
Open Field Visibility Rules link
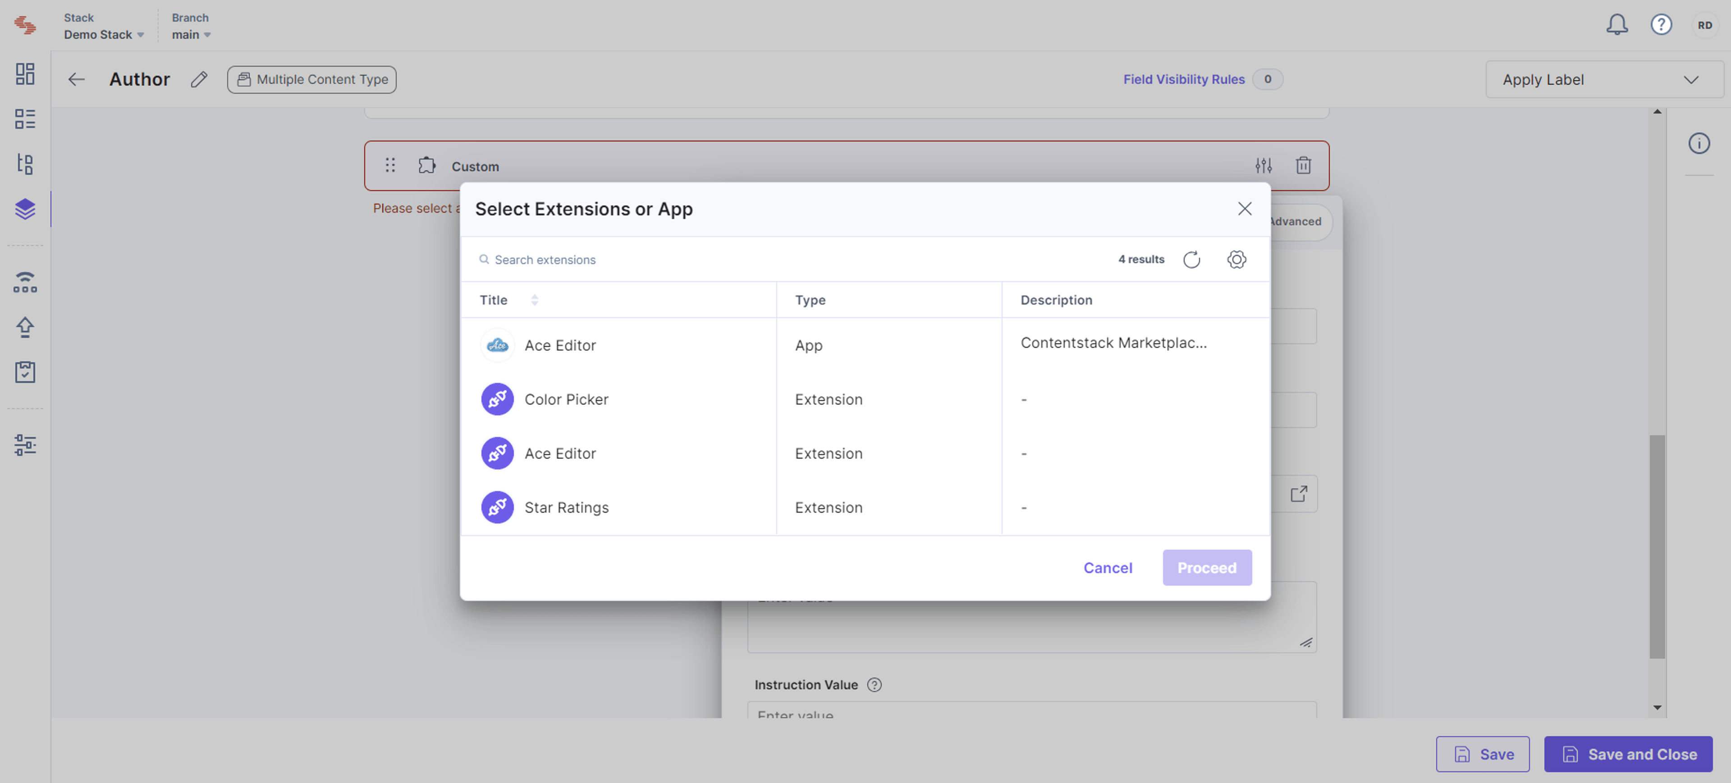tap(1184, 79)
